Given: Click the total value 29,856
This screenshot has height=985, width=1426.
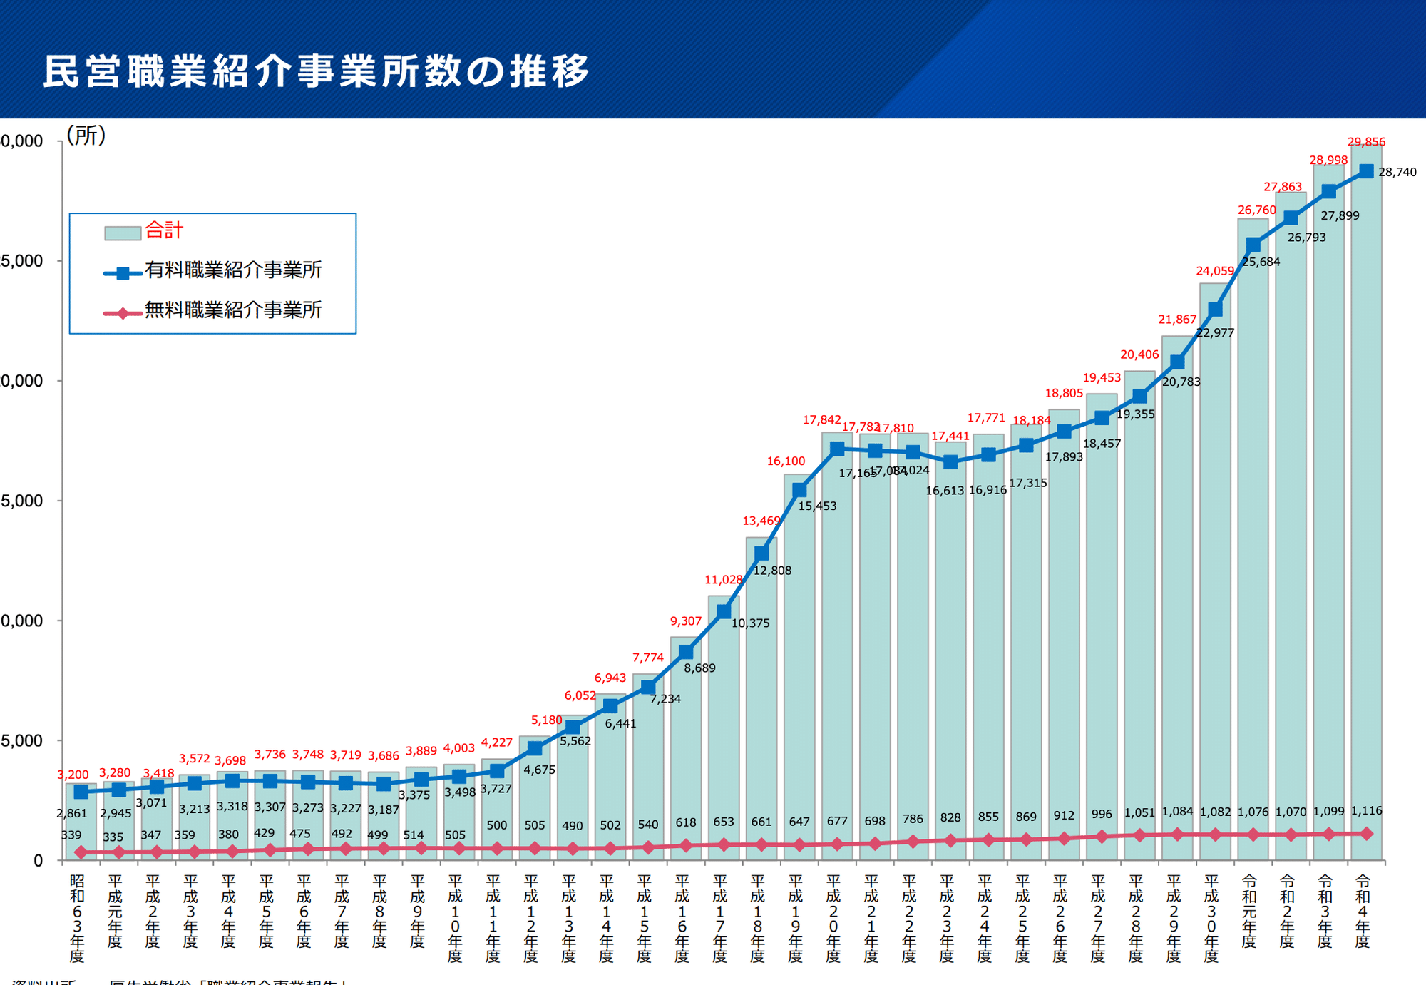Looking at the screenshot, I should [1366, 142].
